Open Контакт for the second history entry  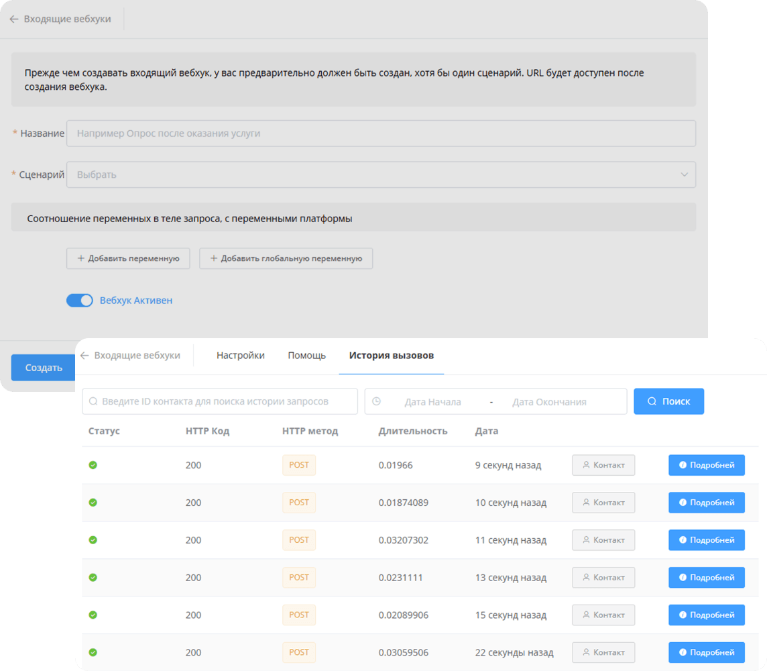pos(603,502)
